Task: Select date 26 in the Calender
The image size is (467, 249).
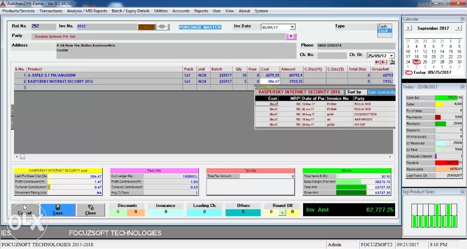Action: (x=425, y=62)
